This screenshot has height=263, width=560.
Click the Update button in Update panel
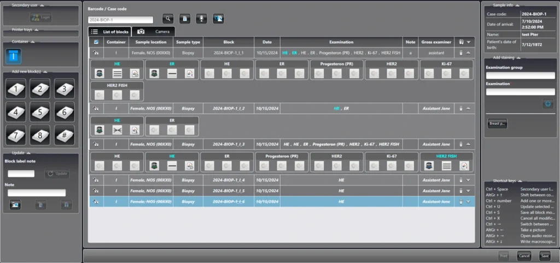(x=57, y=173)
